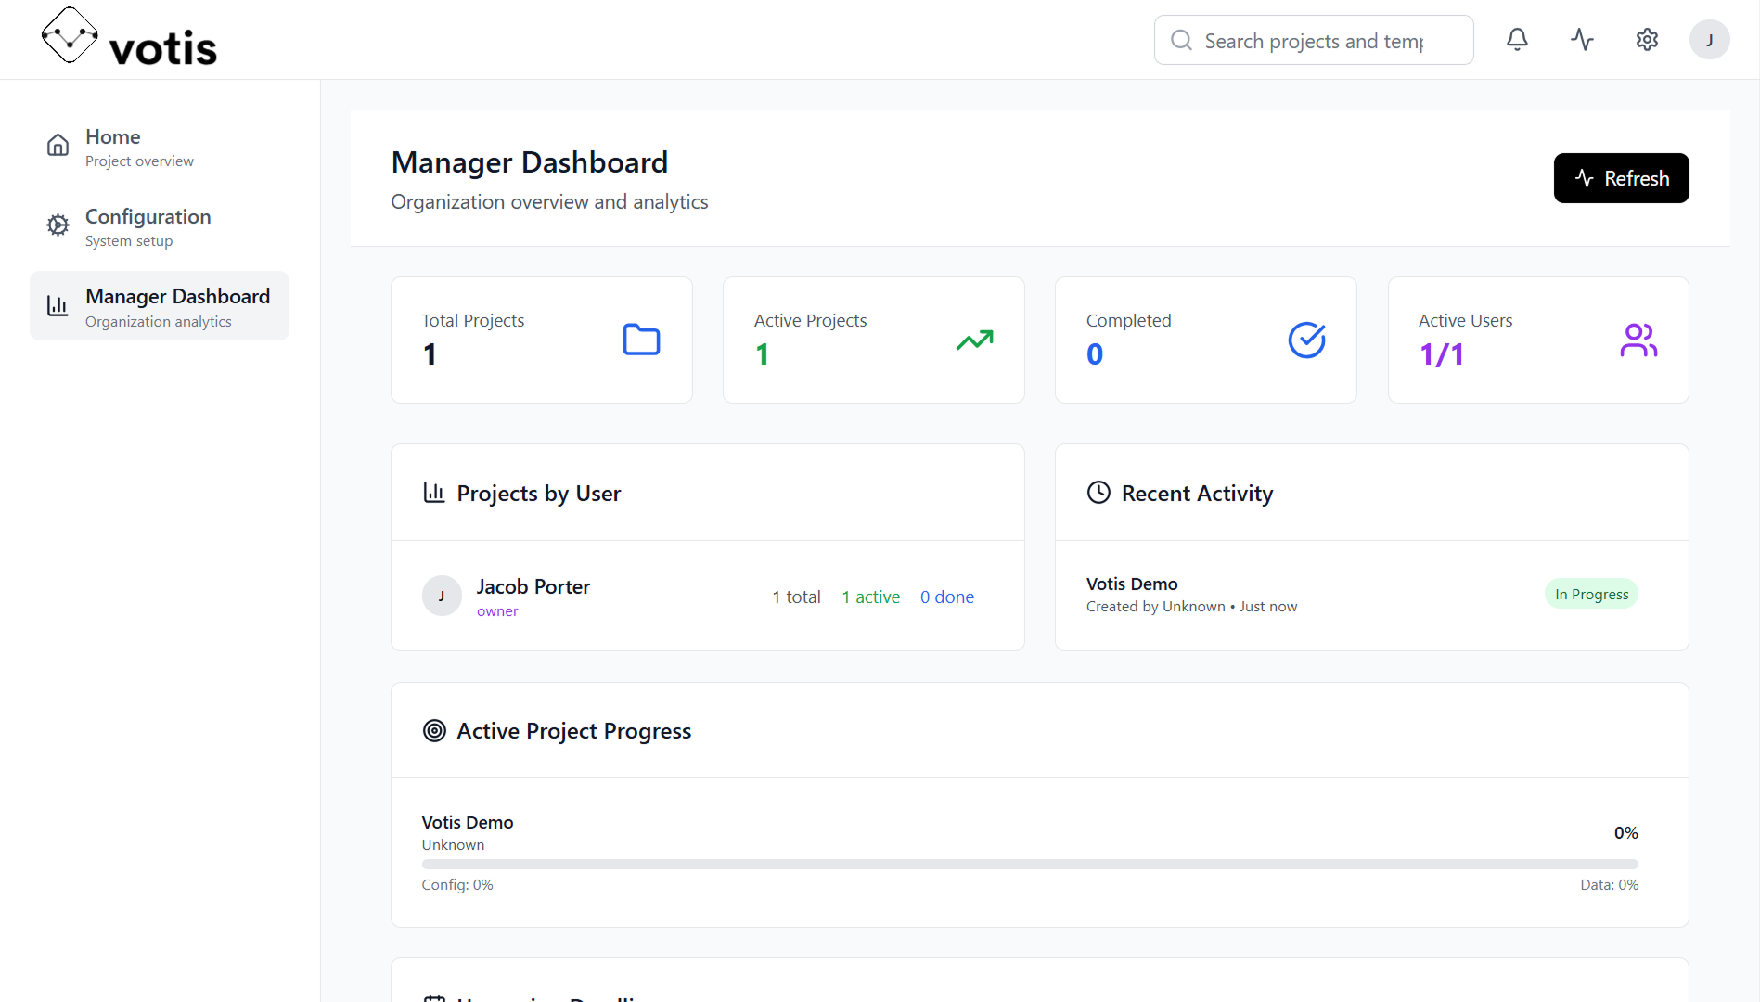Open Votis Demo in Recent Activity
This screenshot has width=1760, height=1002.
1132,584
